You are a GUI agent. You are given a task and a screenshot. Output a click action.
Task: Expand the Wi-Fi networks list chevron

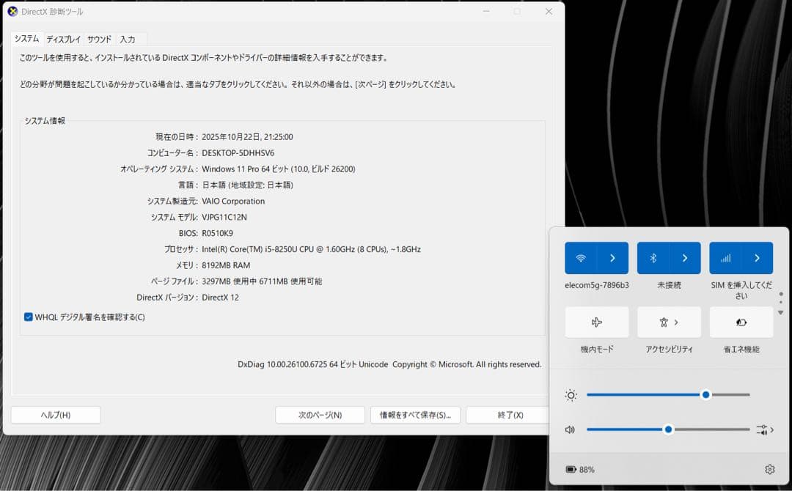point(611,257)
